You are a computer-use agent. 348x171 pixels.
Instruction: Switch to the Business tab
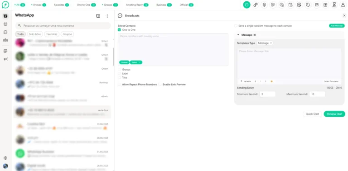[164, 5]
